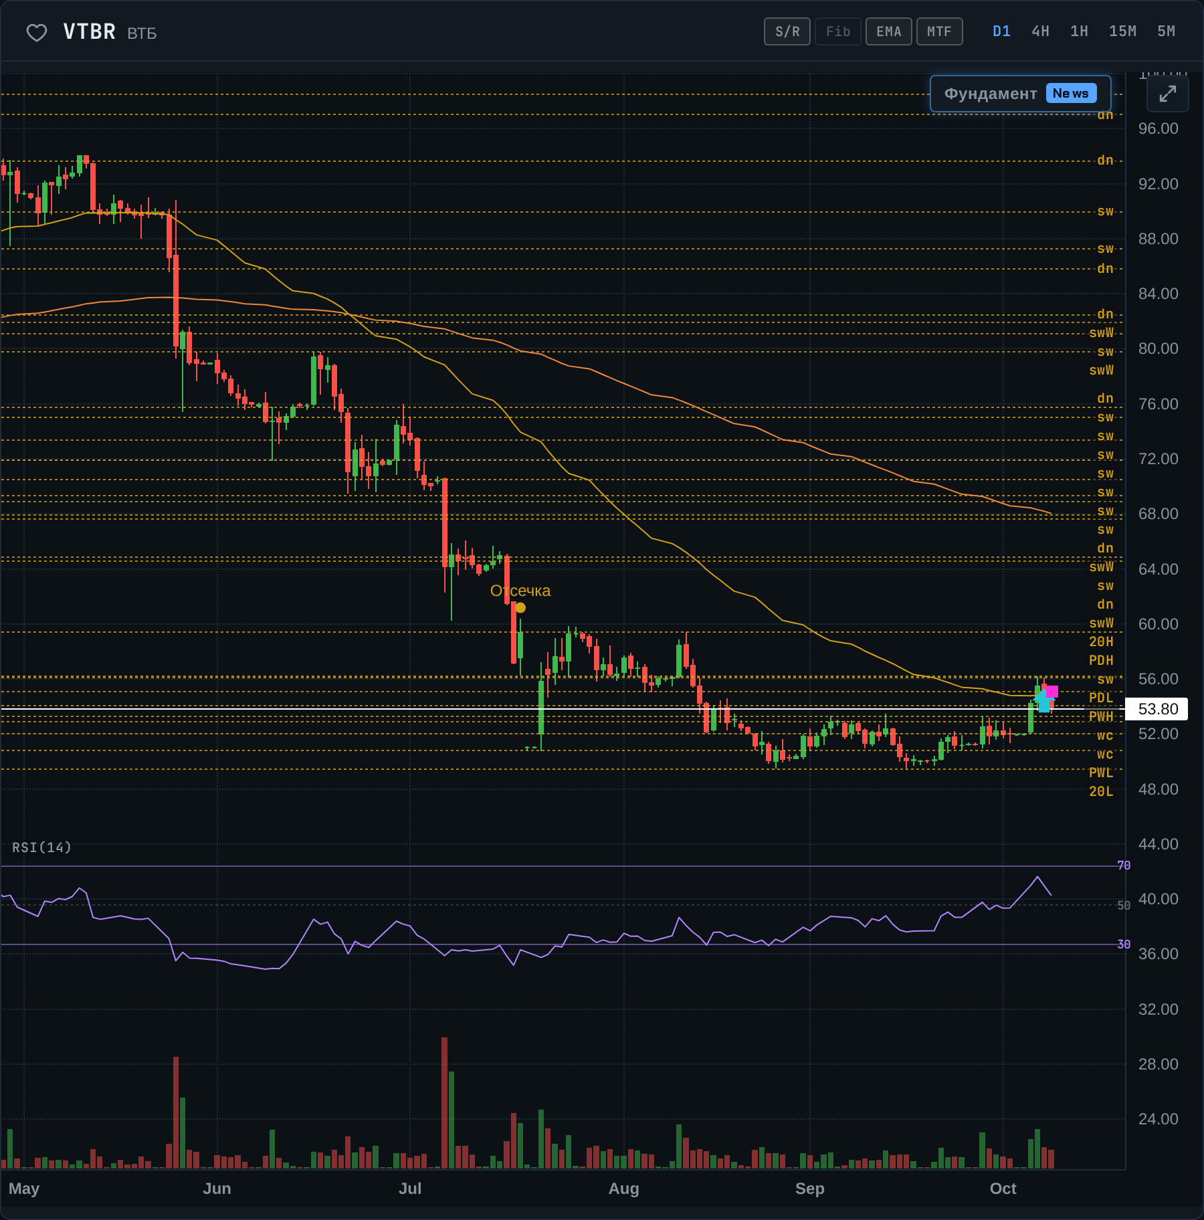Click the PDL level label
The width and height of the screenshot is (1204, 1220).
coord(1101,698)
